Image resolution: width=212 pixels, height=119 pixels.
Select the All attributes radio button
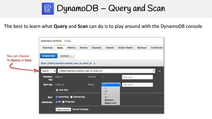tap(57, 102)
